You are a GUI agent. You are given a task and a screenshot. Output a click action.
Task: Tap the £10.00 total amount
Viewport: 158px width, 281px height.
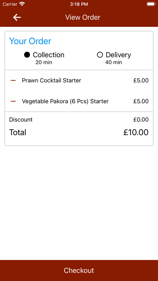[x=136, y=132]
